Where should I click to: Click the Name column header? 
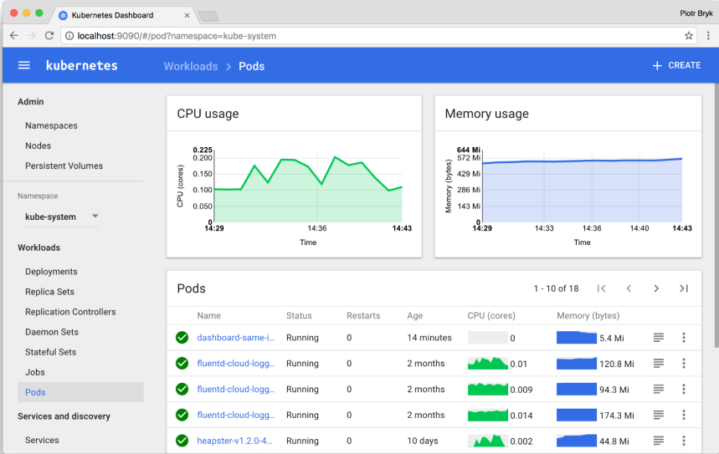pos(208,316)
